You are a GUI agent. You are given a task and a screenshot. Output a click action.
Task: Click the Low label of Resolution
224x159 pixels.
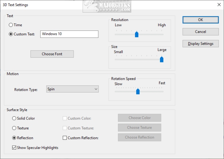(x=118, y=25)
